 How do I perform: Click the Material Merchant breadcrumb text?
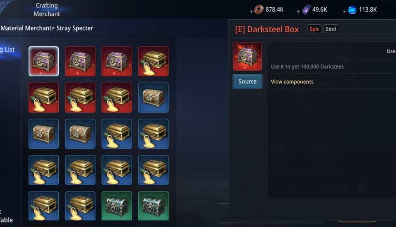tap(27, 28)
